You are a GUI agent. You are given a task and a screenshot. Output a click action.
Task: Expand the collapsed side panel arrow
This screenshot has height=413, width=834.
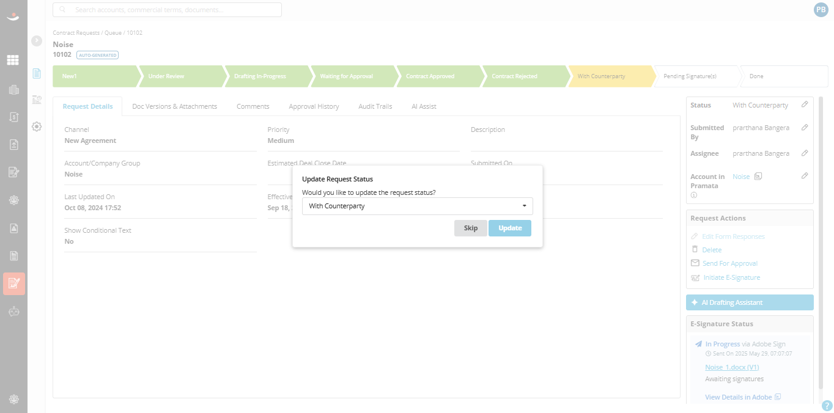(x=37, y=41)
